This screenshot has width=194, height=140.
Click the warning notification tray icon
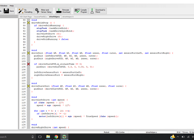172,137
